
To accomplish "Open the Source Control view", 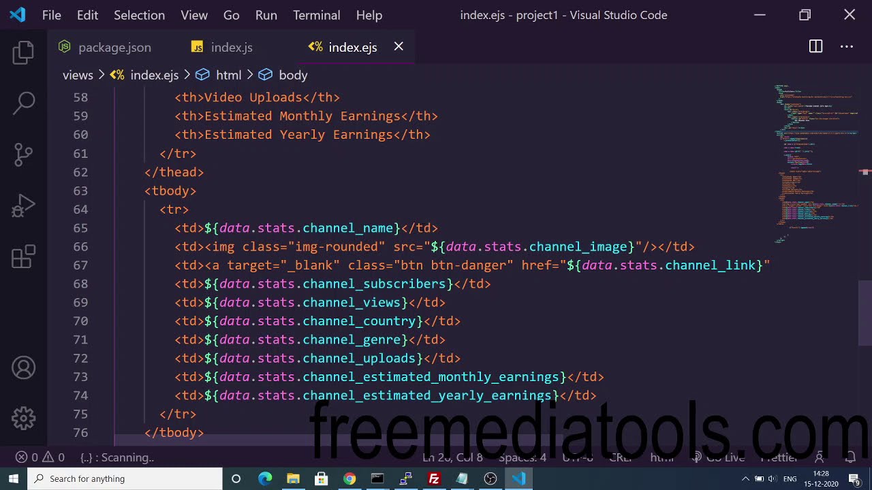I will coord(23,154).
